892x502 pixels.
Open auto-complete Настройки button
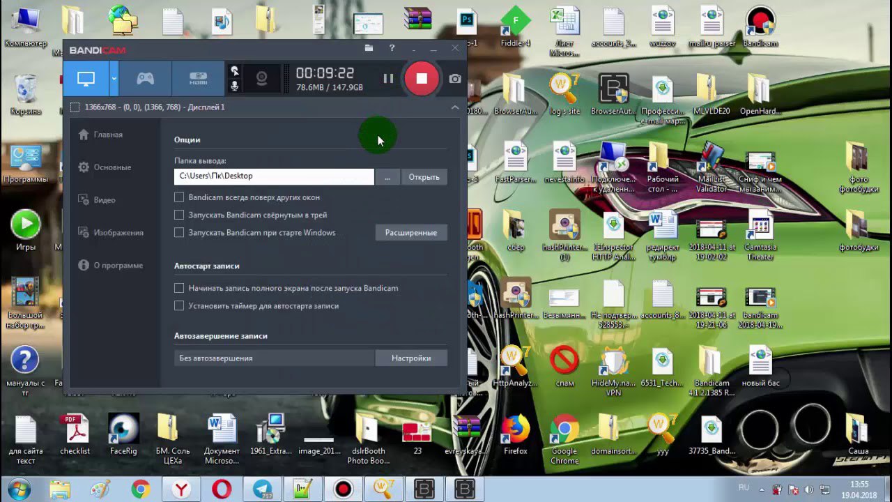click(411, 358)
